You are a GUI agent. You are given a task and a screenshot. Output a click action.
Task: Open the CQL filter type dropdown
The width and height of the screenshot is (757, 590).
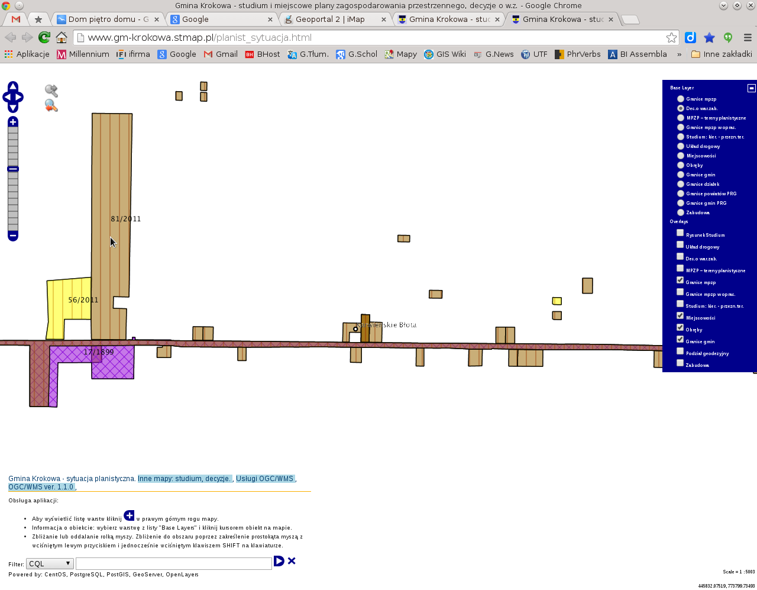pyautogui.click(x=50, y=563)
